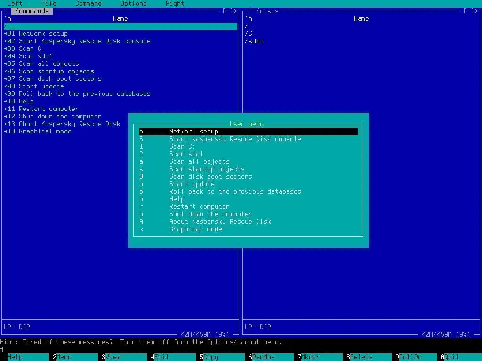Click the command line prompt at bottom
Viewport: 482px width, 361px height.
pos(241,349)
